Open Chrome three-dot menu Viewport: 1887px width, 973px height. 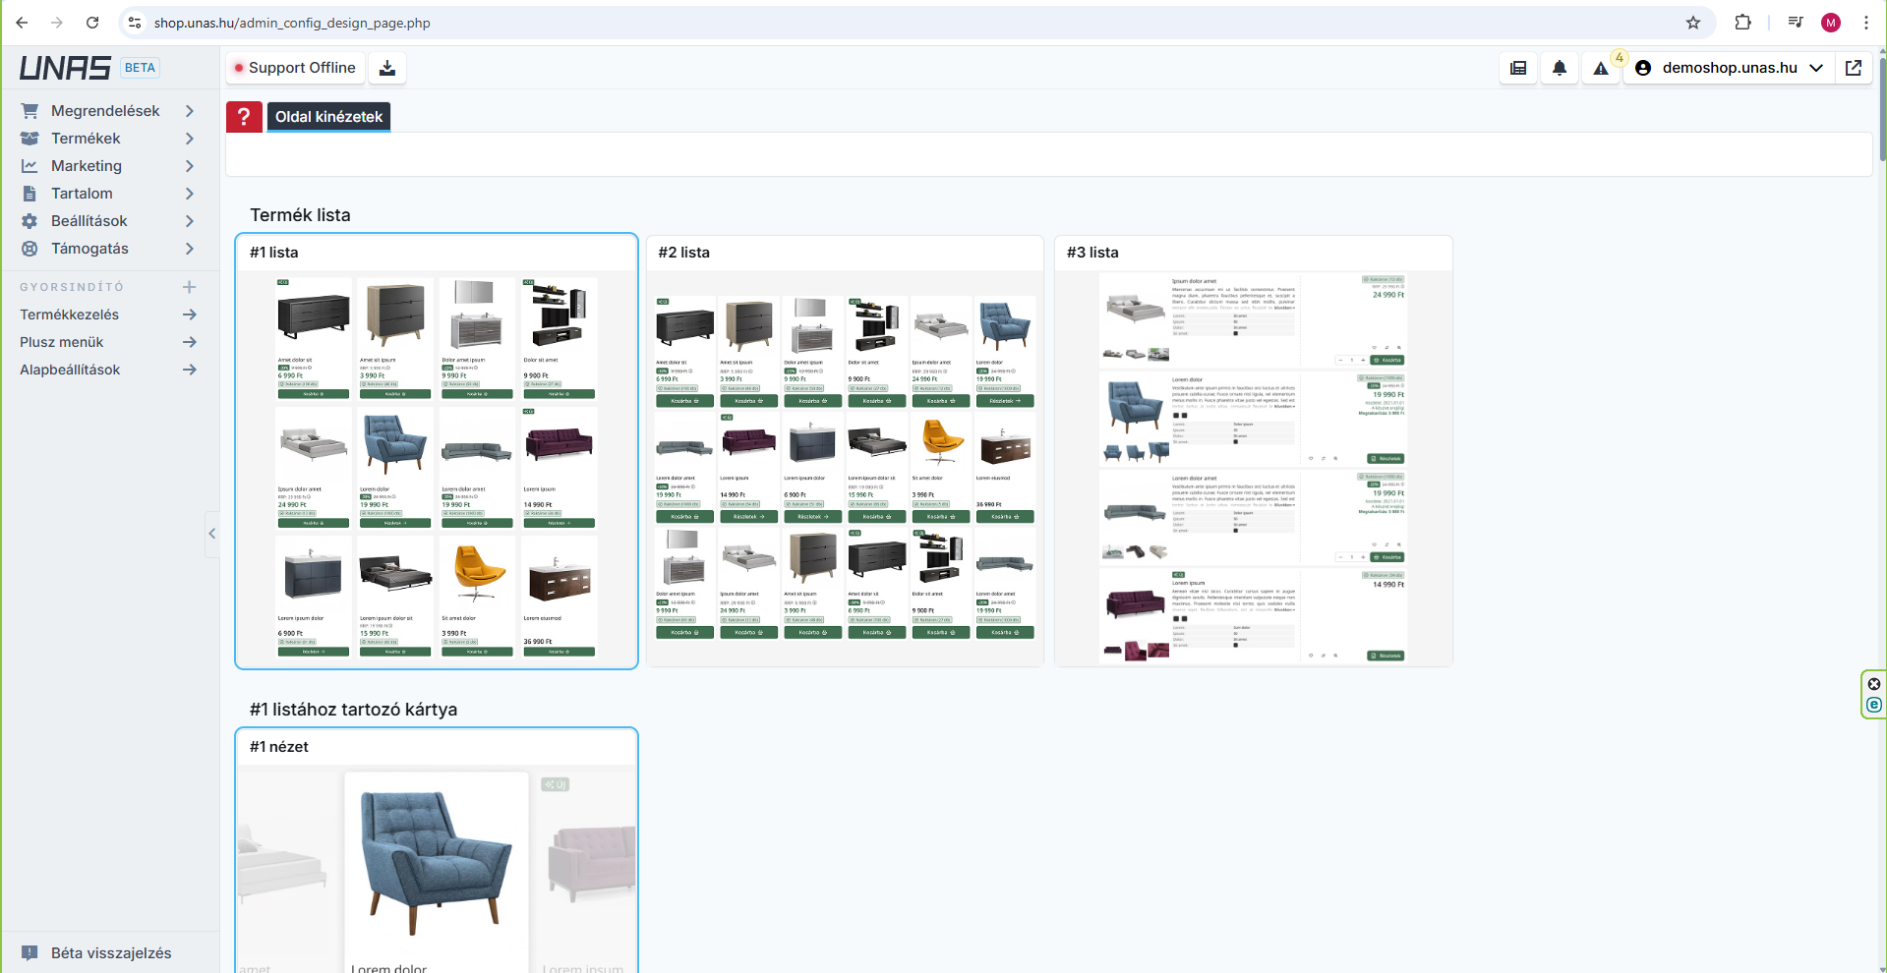(1866, 23)
